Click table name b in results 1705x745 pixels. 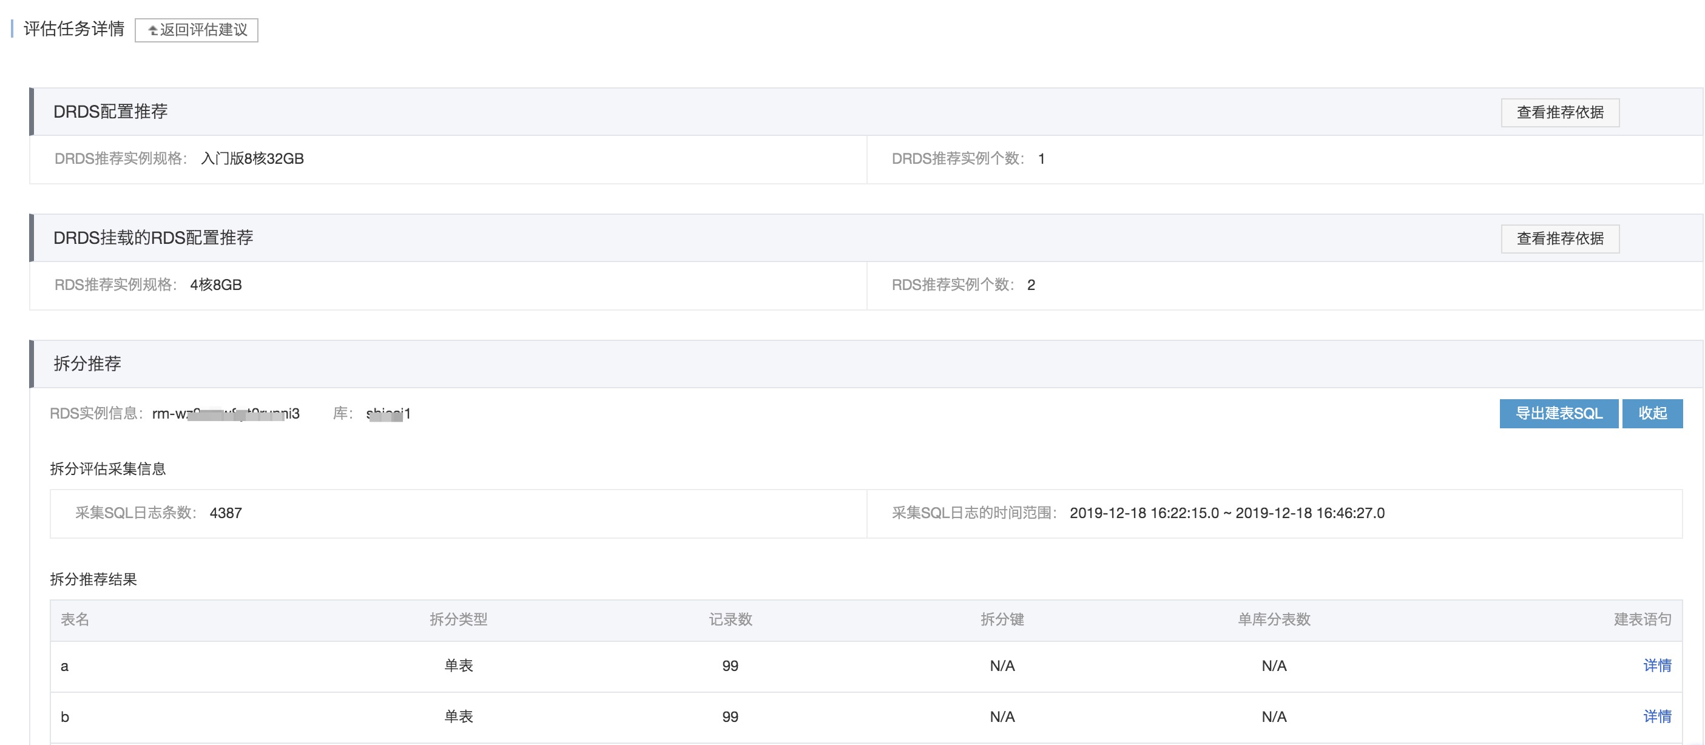click(x=65, y=716)
